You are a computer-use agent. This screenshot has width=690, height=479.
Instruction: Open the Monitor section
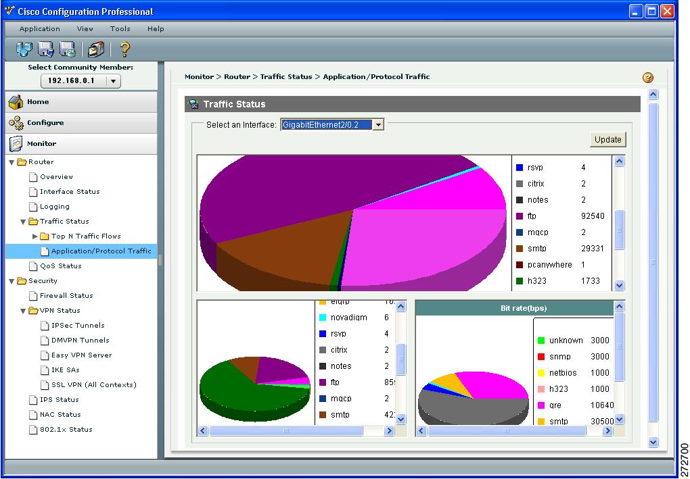click(x=81, y=144)
